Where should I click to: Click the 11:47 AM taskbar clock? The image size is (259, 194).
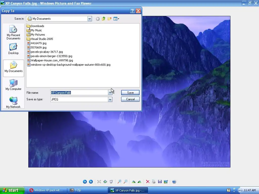(x=250, y=190)
